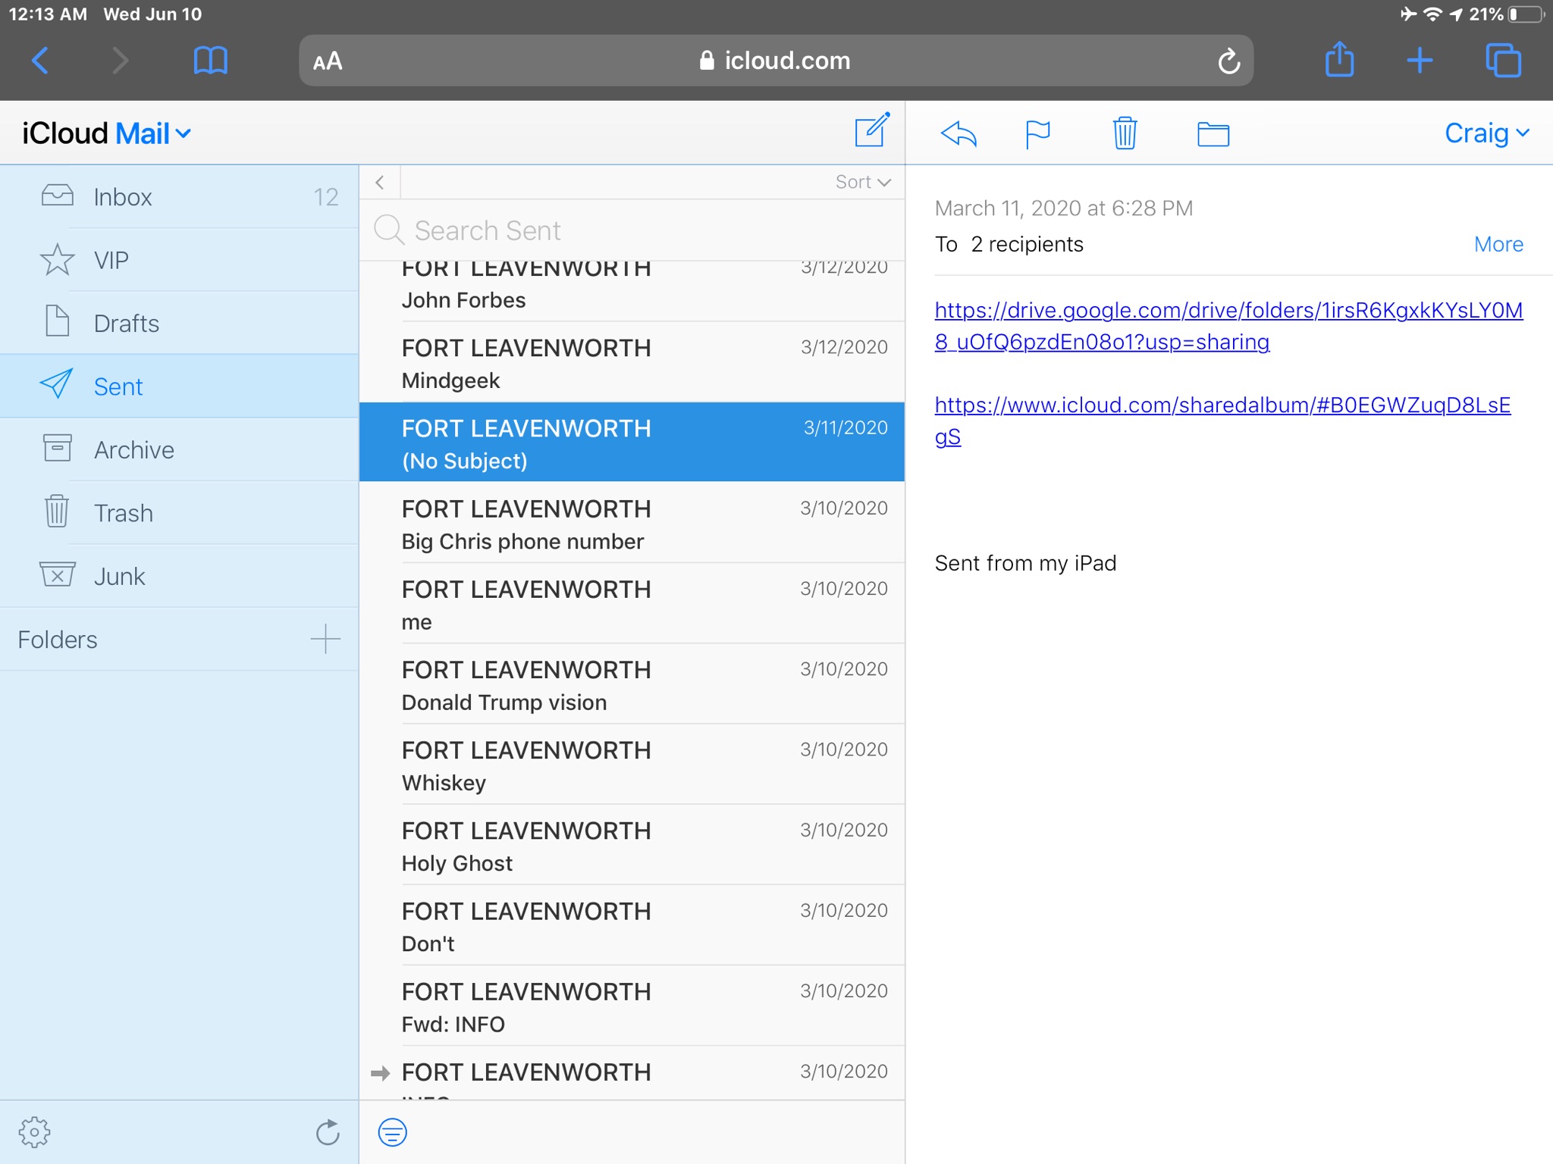Tap the airplane mode status icon
The width and height of the screenshot is (1553, 1164).
(1408, 14)
